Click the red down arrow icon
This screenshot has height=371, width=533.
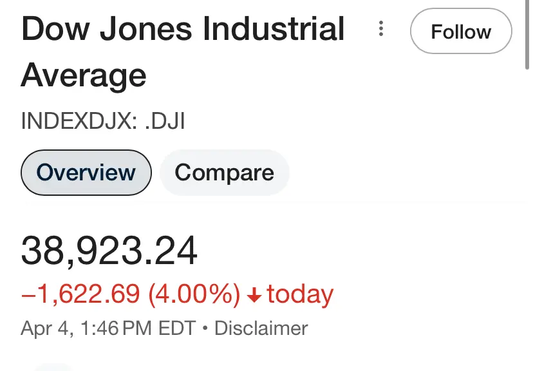pos(254,295)
